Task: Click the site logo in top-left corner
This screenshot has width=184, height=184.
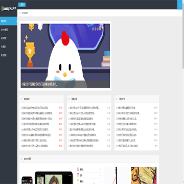Action: pyautogui.click(x=9, y=9)
